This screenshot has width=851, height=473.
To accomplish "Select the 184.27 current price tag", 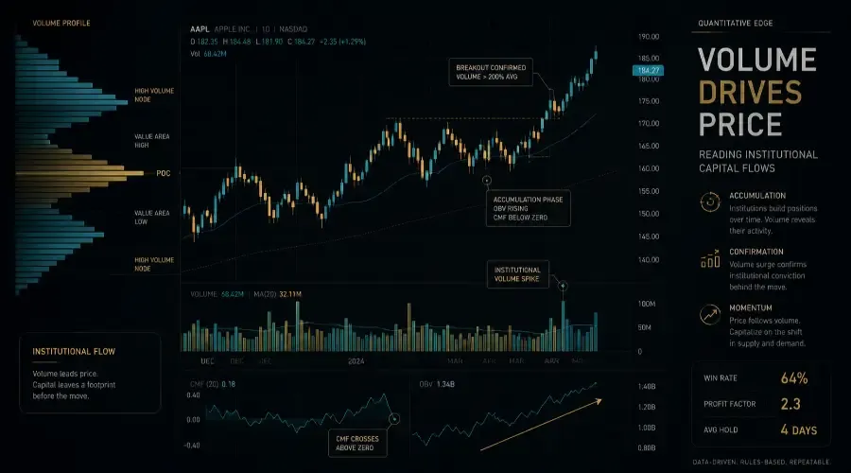I will click(x=648, y=70).
